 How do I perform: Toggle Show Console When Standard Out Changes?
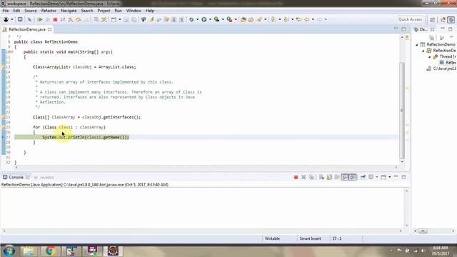tap(345, 177)
